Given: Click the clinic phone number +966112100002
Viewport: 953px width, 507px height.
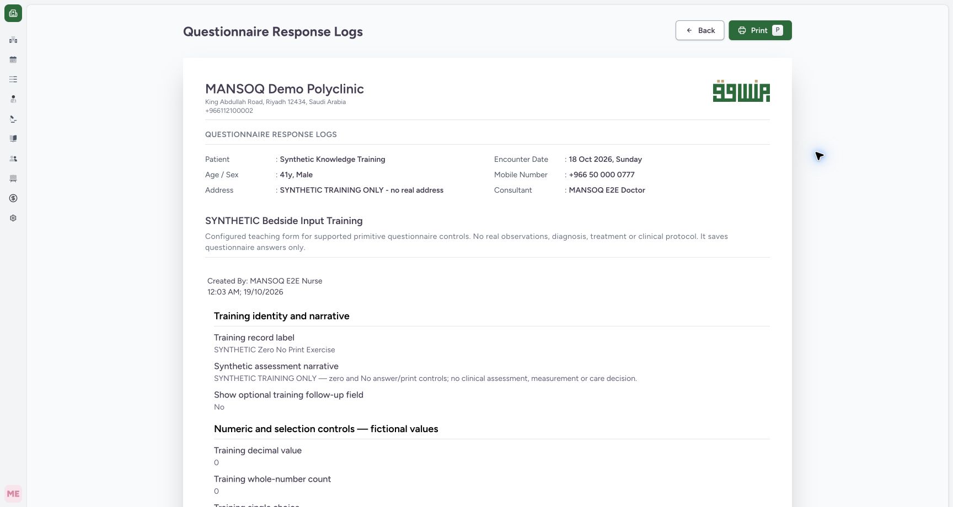Looking at the screenshot, I should pyautogui.click(x=229, y=111).
